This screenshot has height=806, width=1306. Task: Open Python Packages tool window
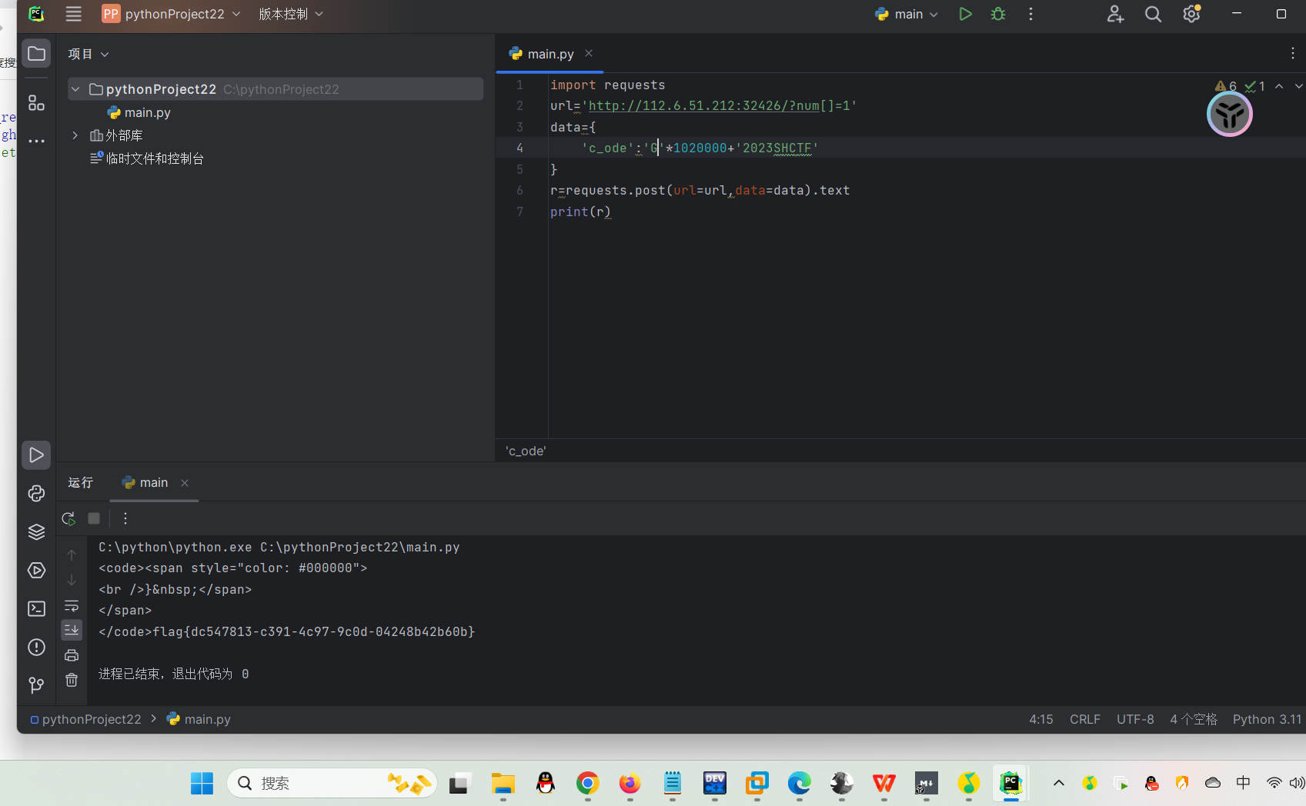[x=36, y=494]
